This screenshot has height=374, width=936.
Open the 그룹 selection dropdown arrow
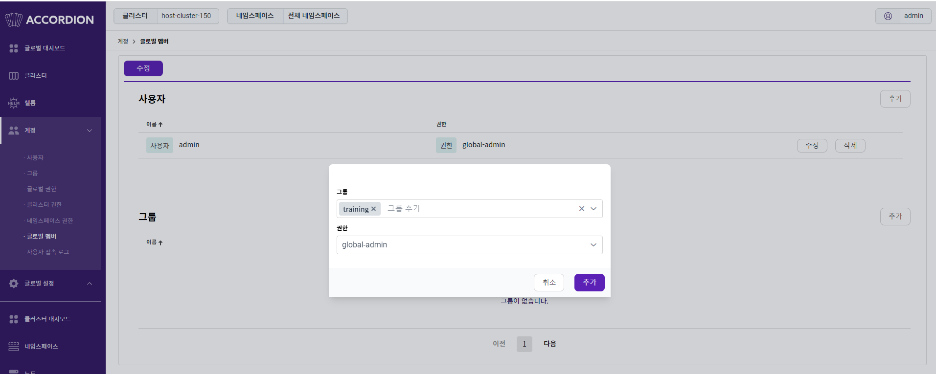click(594, 209)
